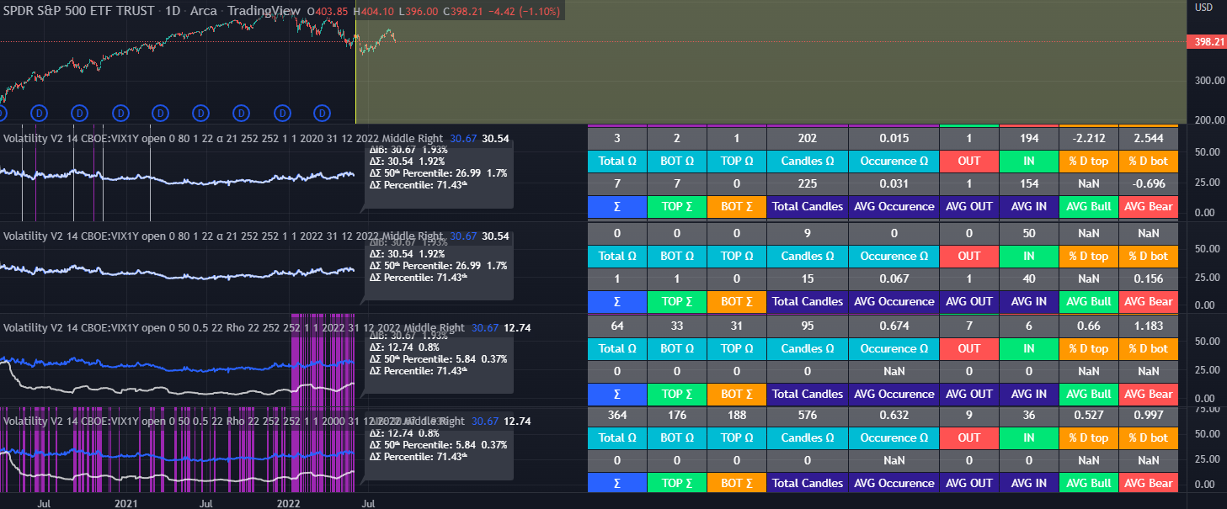
Task: Click the 1D interval in the chart title
Action: pos(173,11)
